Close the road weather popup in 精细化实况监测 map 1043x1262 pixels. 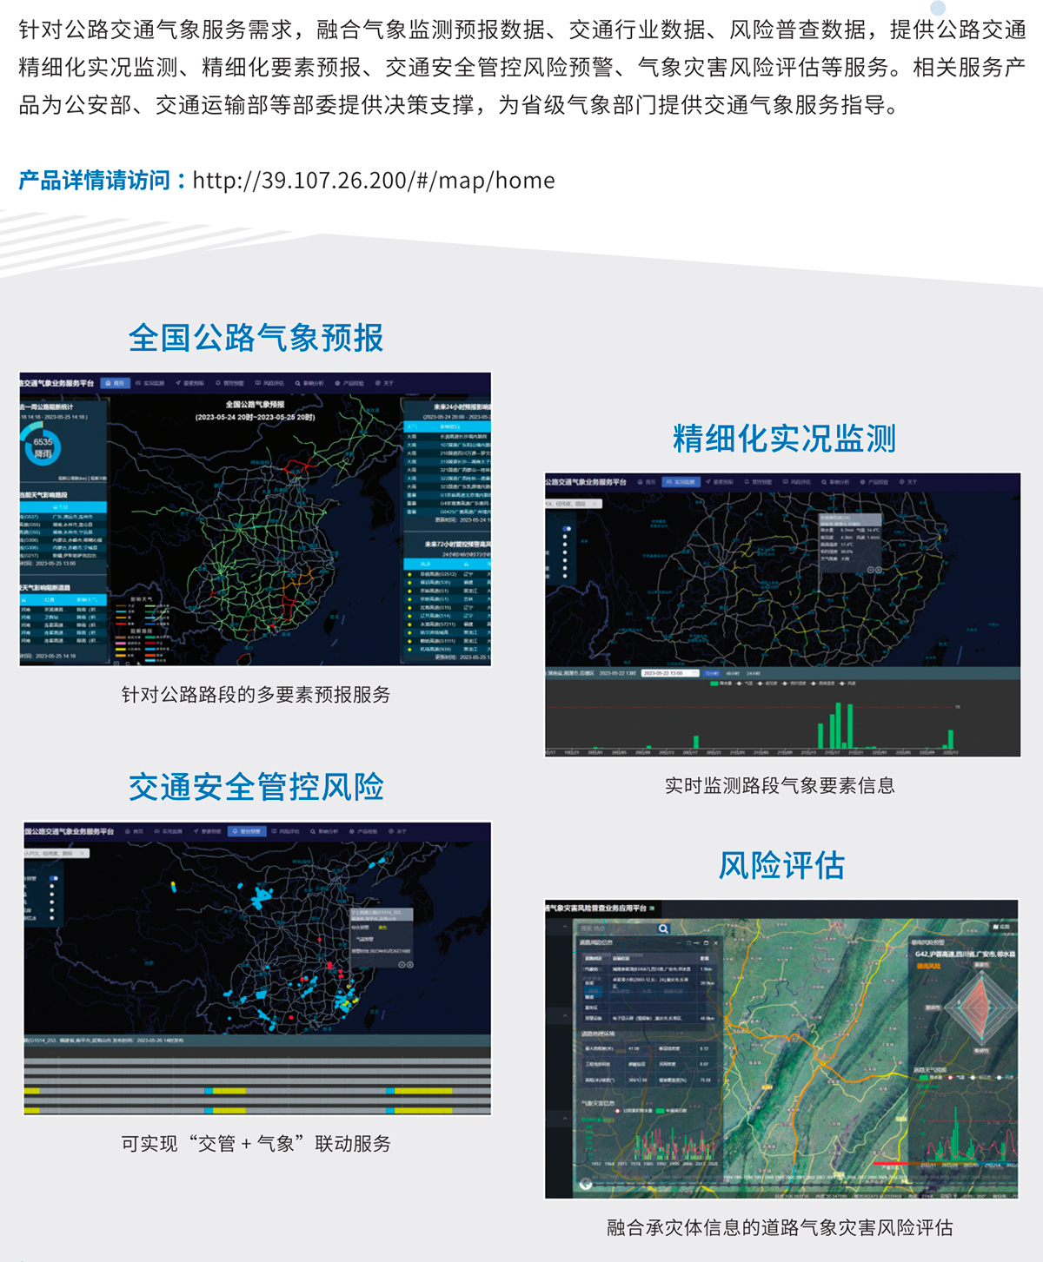(880, 570)
